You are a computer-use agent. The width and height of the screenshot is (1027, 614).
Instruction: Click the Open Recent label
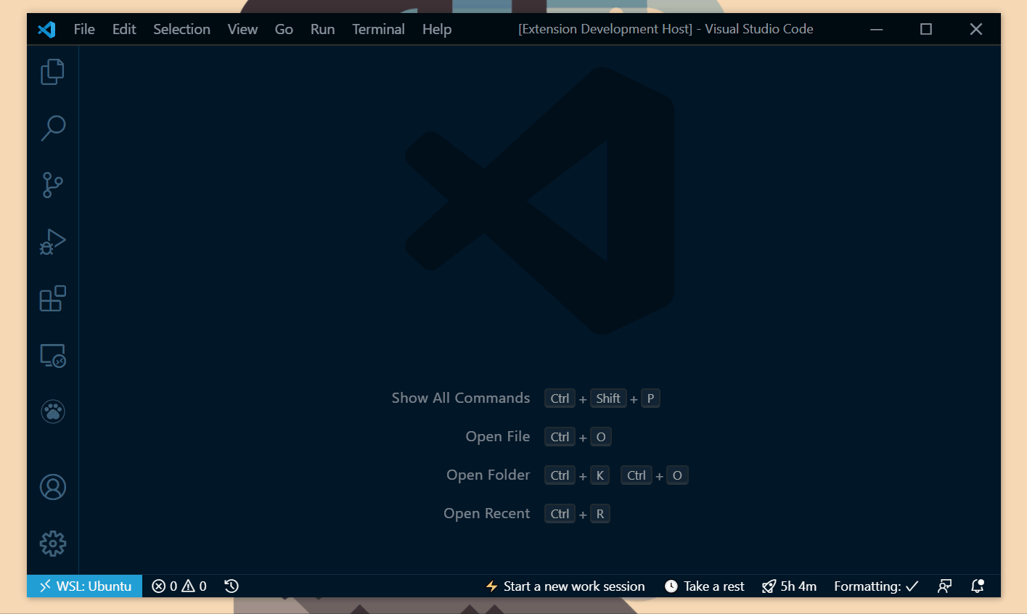(x=487, y=513)
